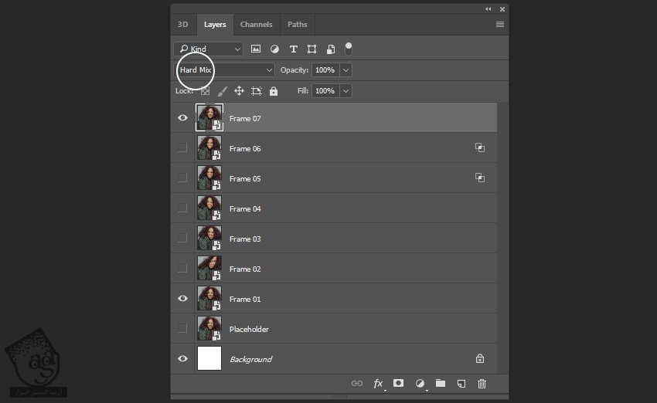Create a new layer group folder
The width and height of the screenshot is (657, 403).
point(440,383)
